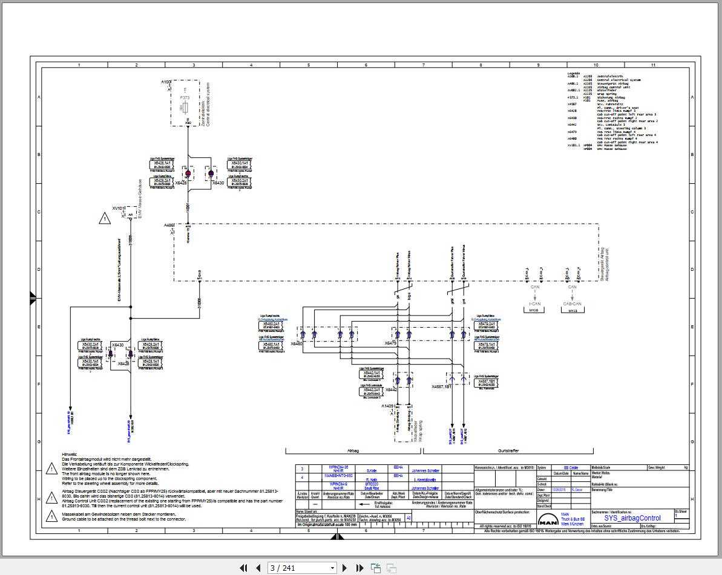Click the warning triangle beside CSS2 note
Image resolution: width=722 pixels, height=575 pixels.
[x=52, y=499]
